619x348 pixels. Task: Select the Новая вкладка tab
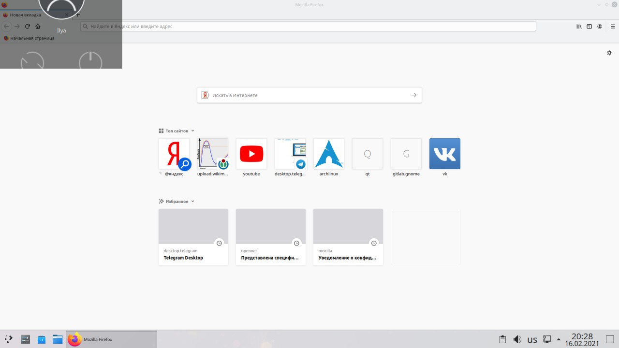click(x=36, y=15)
